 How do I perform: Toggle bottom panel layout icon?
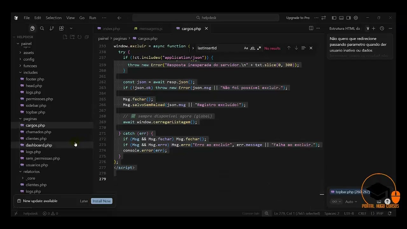pos(341,18)
